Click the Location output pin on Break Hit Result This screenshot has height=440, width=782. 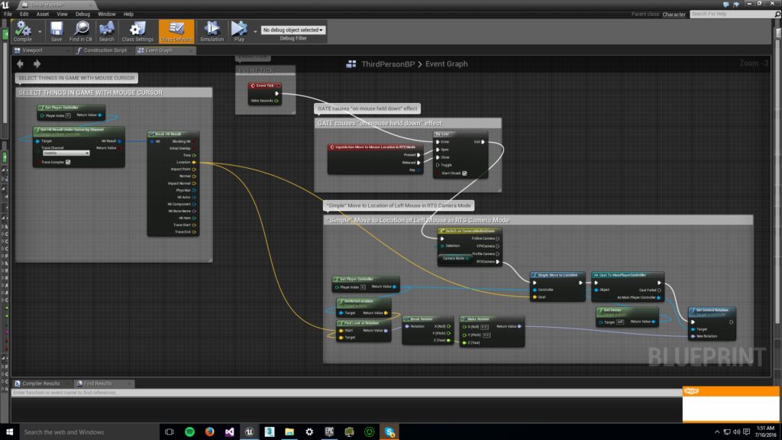[194, 162]
